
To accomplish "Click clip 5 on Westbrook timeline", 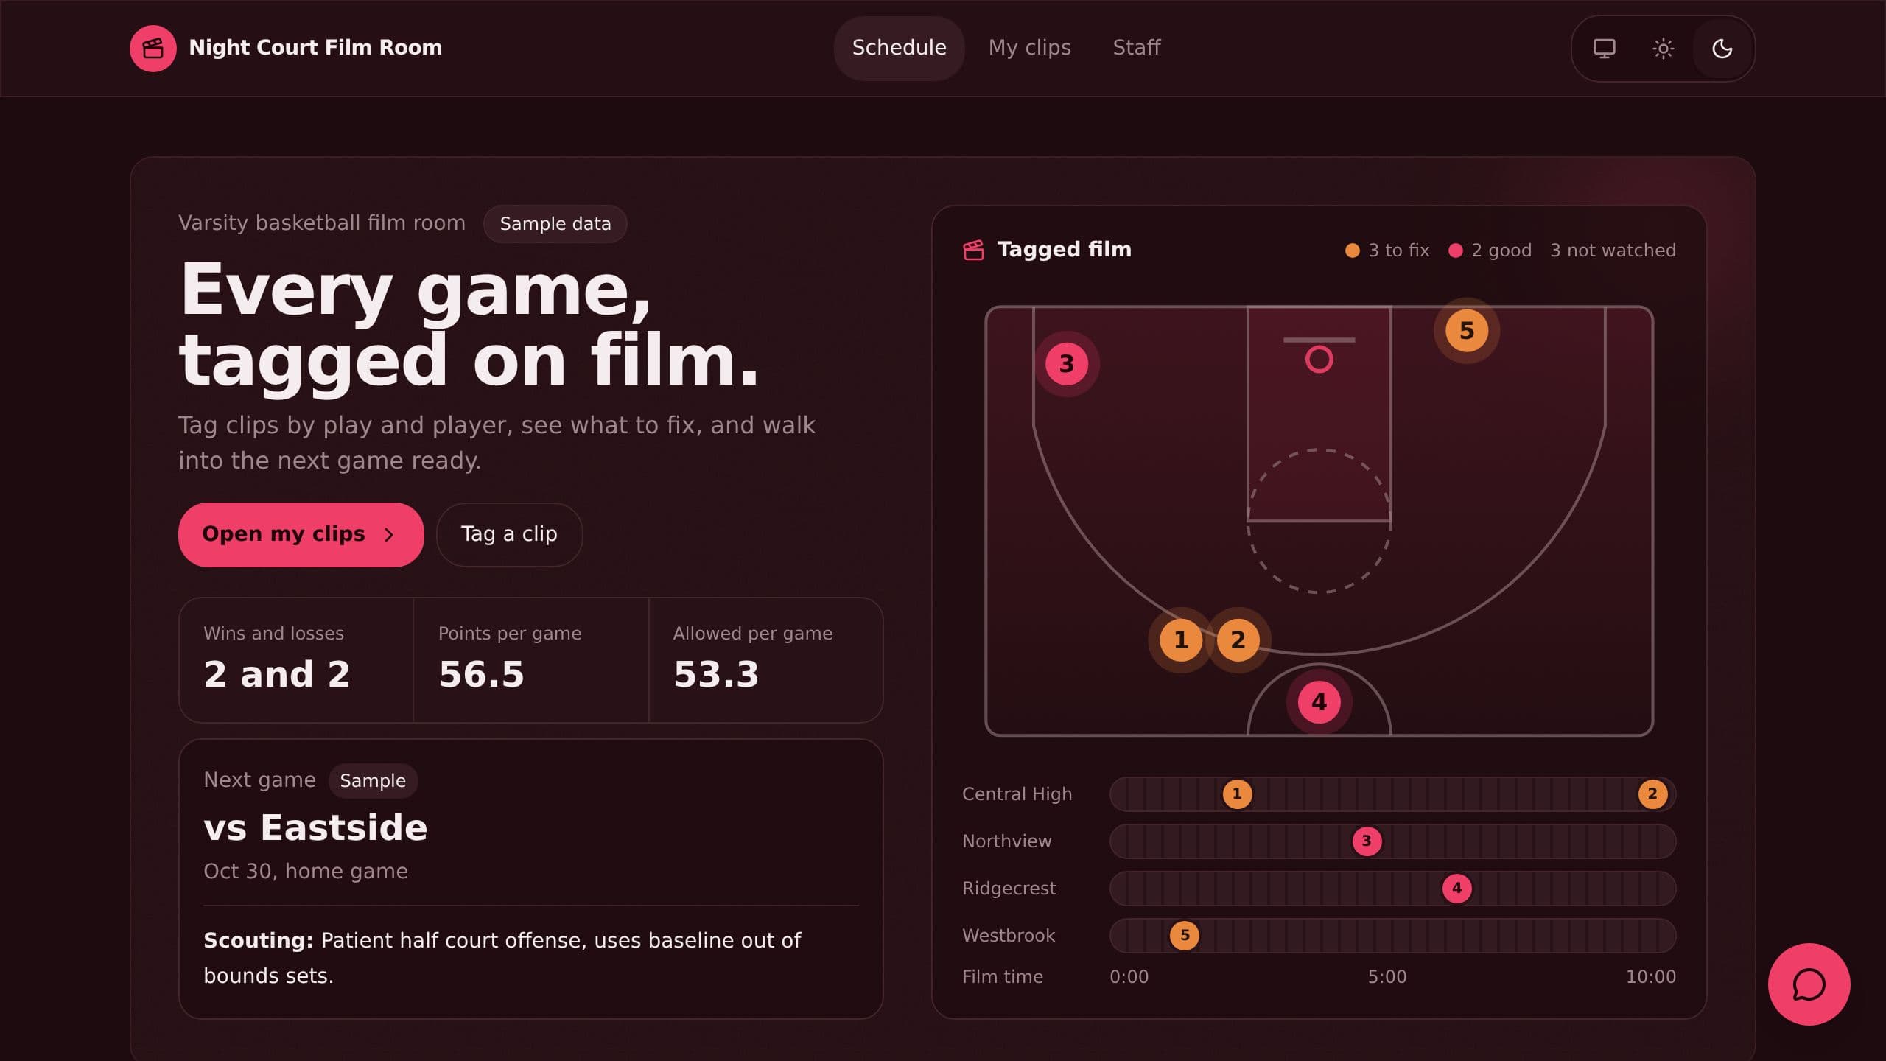I will click(x=1185, y=935).
